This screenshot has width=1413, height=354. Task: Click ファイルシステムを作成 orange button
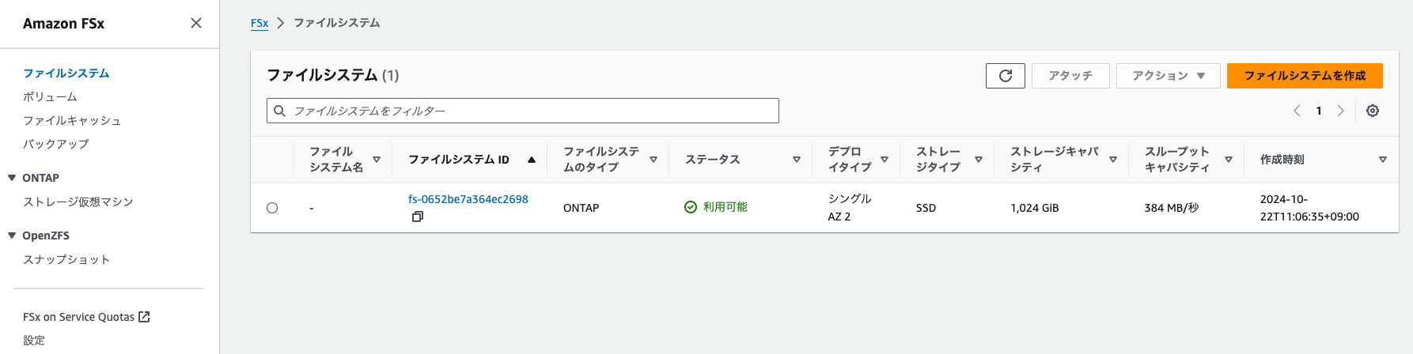pos(1305,76)
